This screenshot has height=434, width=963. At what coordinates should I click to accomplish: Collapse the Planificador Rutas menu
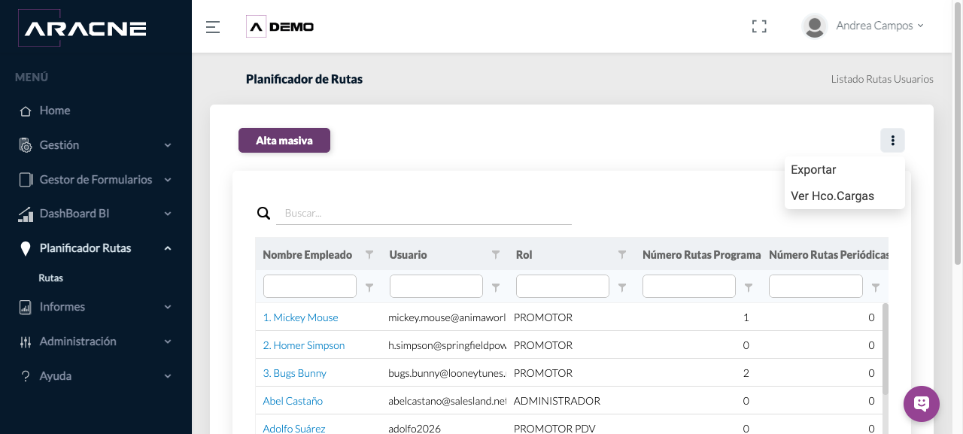click(96, 248)
